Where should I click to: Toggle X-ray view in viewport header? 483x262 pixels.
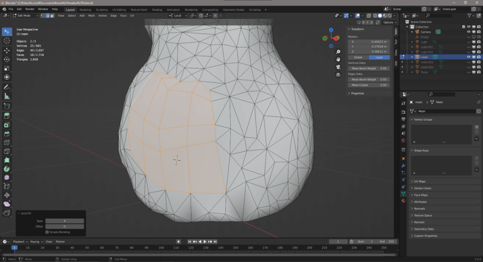click(x=369, y=16)
